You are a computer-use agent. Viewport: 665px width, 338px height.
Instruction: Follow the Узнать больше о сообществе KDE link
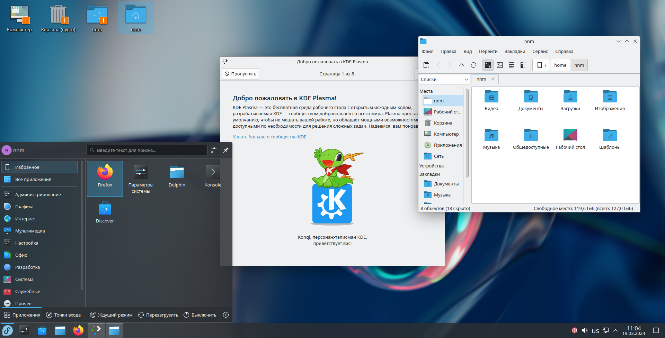pyautogui.click(x=269, y=137)
